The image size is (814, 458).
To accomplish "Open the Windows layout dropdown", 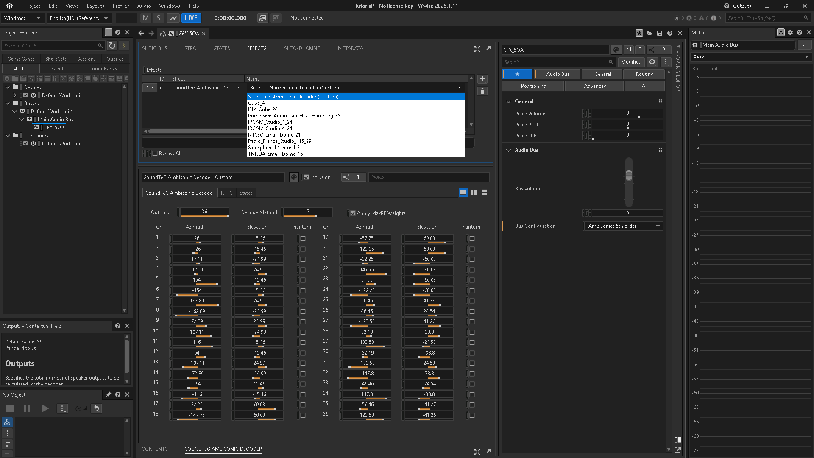I will [22, 18].
